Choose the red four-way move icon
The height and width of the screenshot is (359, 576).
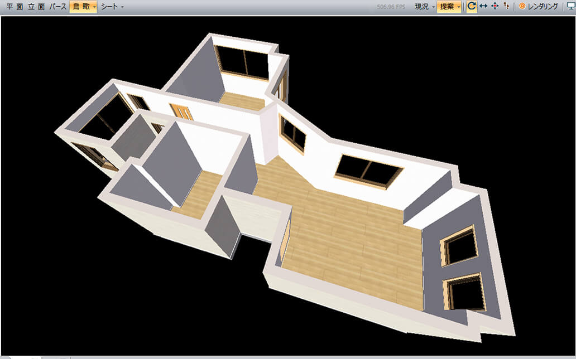495,7
